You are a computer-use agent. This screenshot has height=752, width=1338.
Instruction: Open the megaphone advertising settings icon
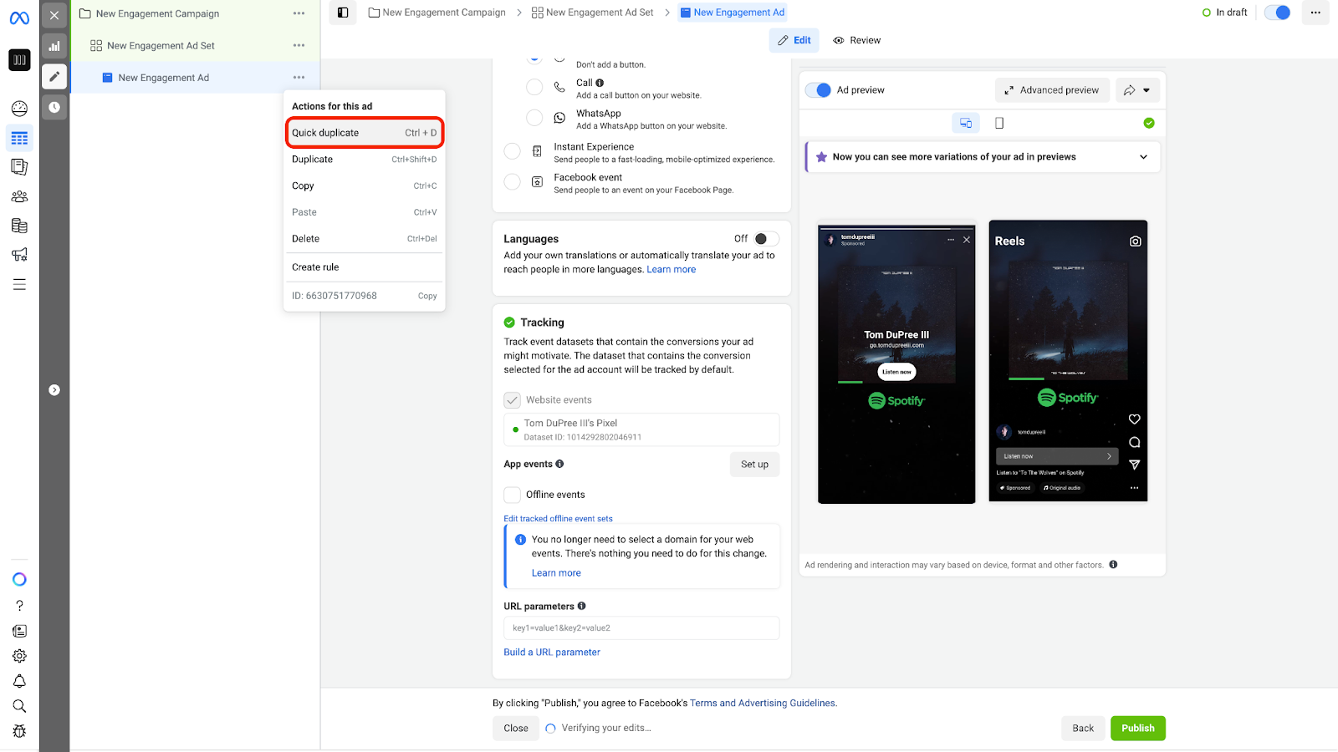19,255
